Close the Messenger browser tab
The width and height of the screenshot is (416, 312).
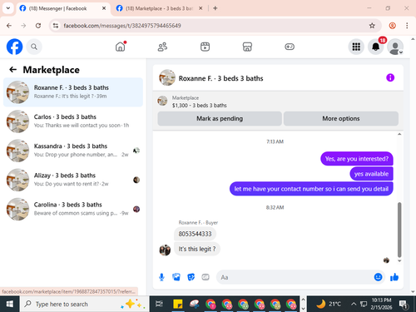click(104, 8)
